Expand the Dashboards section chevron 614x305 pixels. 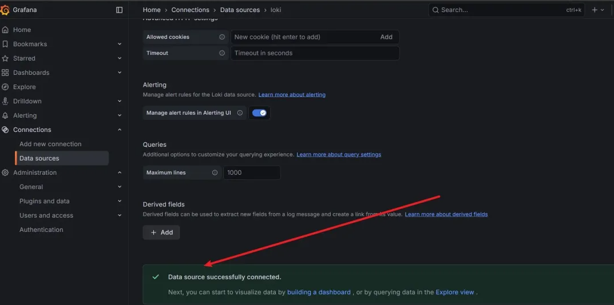point(120,73)
